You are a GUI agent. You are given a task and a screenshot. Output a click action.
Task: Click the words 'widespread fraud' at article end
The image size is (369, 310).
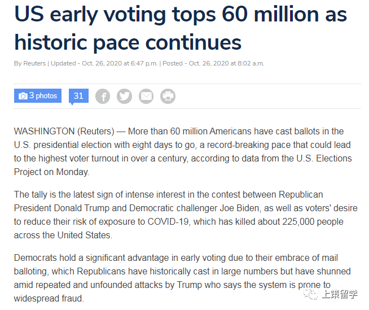[x=49, y=298]
